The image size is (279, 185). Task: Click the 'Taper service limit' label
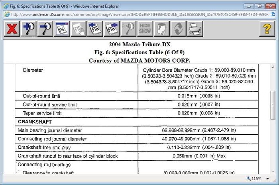[42, 113]
